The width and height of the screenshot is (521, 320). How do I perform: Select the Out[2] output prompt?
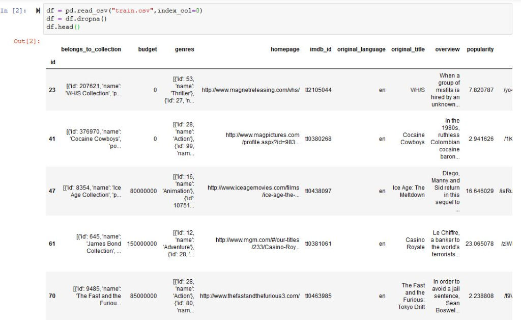click(26, 41)
